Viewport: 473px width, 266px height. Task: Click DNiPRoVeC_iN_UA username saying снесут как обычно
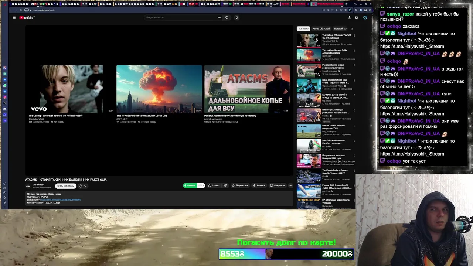click(x=418, y=81)
